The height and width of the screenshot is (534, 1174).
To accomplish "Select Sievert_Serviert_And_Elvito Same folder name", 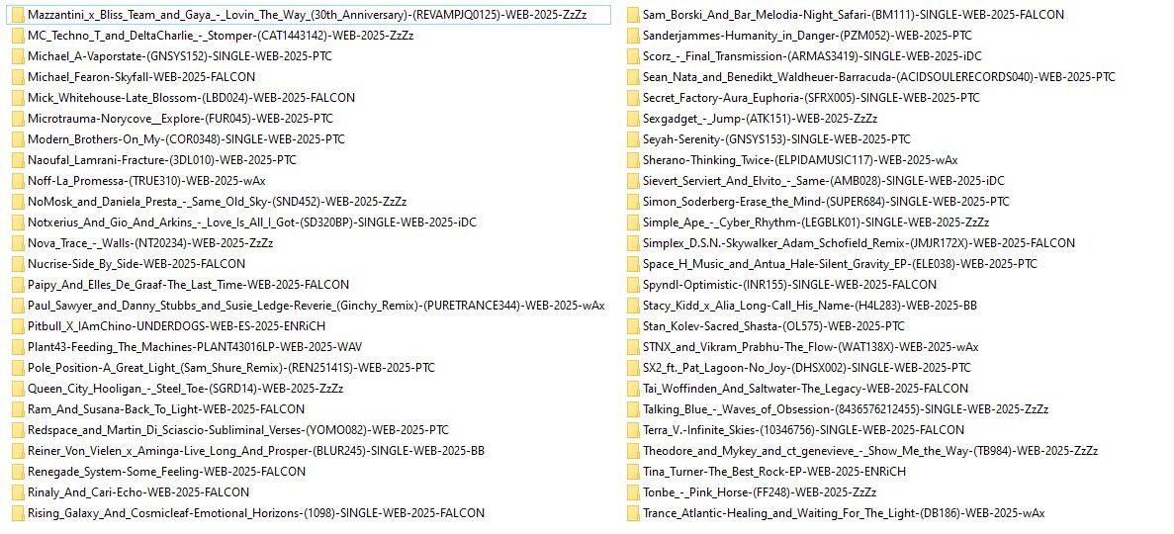I will click(x=824, y=181).
